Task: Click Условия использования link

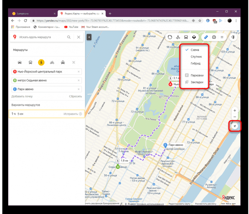Action: 150,204
